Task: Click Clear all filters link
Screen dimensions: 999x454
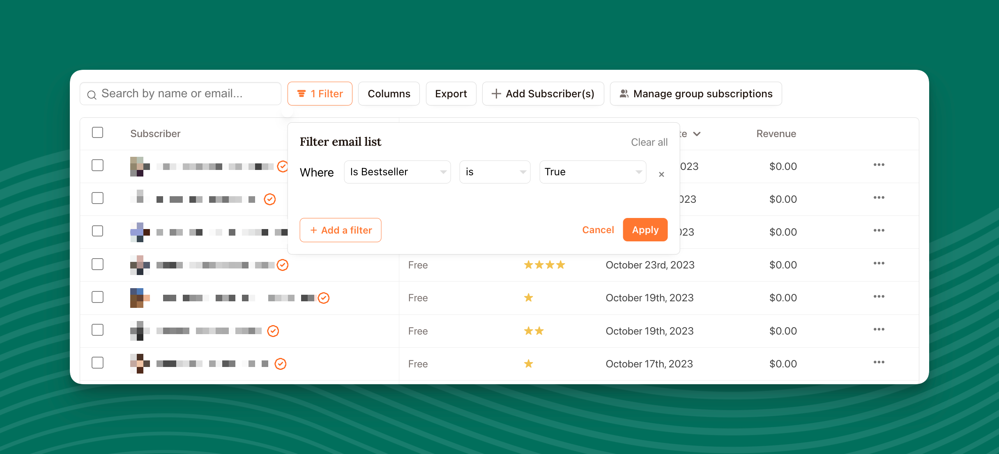Action: click(x=649, y=142)
